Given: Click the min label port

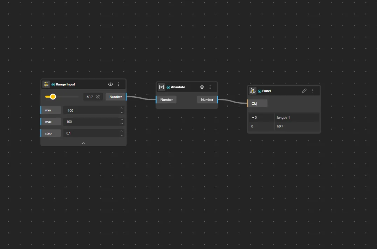Looking at the screenshot, I should (x=50, y=110).
